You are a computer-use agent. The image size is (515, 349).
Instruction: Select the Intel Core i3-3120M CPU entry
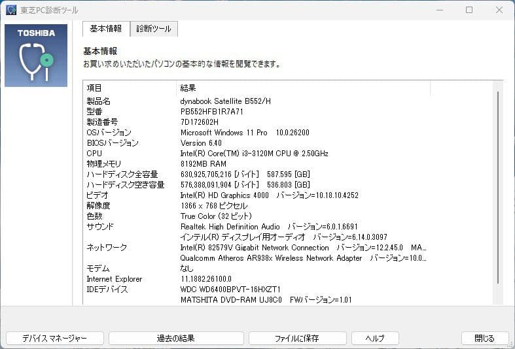[x=254, y=154]
